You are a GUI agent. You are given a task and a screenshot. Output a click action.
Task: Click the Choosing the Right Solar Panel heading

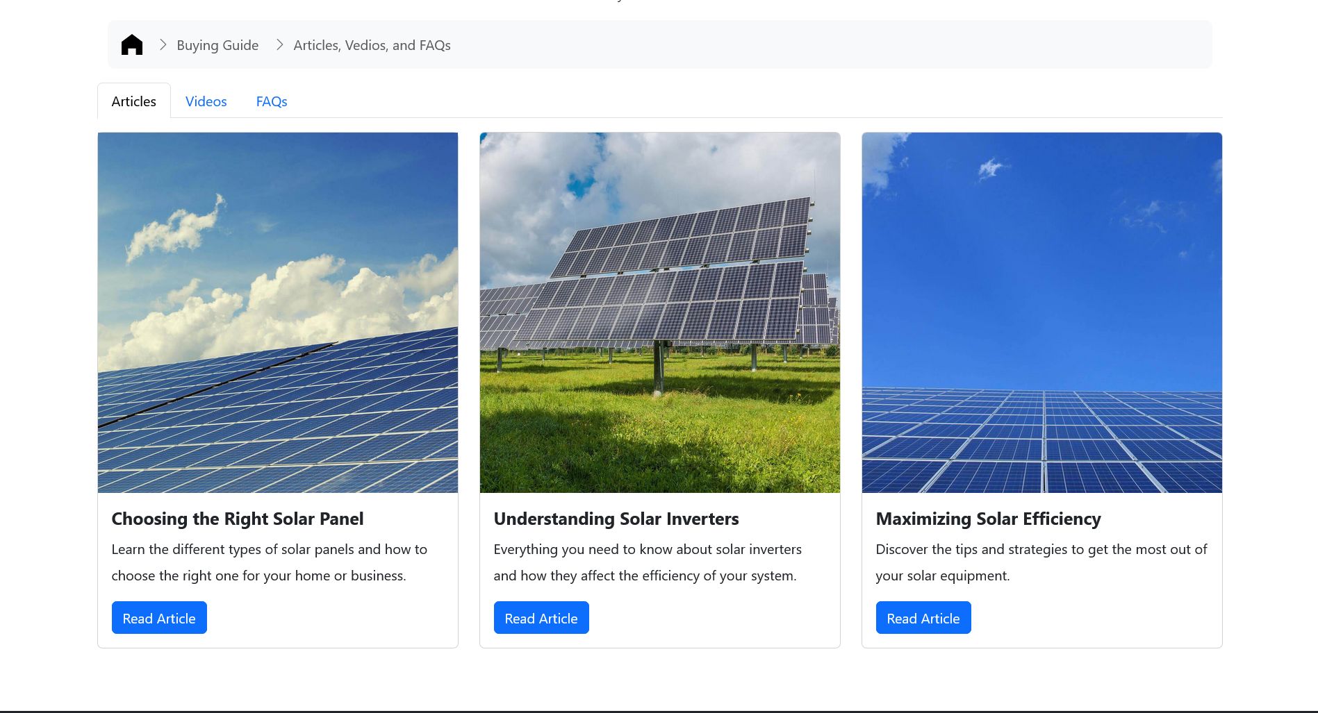(x=238, y=519)
